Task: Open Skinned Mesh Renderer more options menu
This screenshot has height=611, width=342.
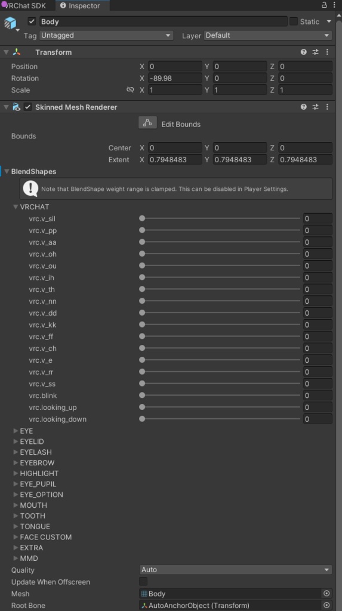Action: pyautogui.click(x=327, y=107)
